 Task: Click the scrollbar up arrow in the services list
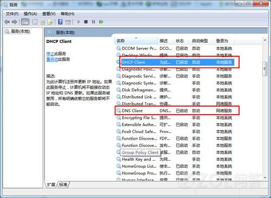tap(265, 40)
